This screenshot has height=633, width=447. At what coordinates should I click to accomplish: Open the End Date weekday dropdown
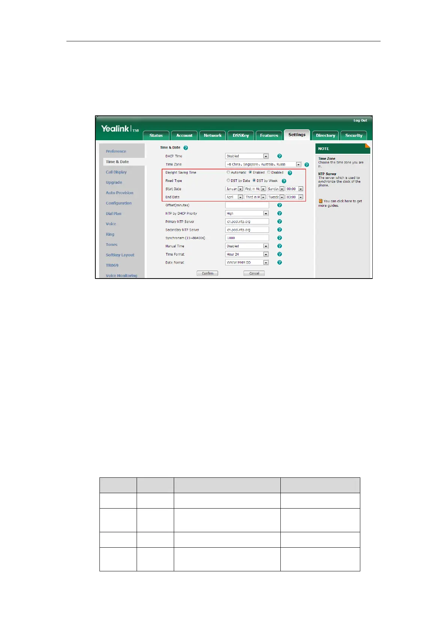pos(275,197)
